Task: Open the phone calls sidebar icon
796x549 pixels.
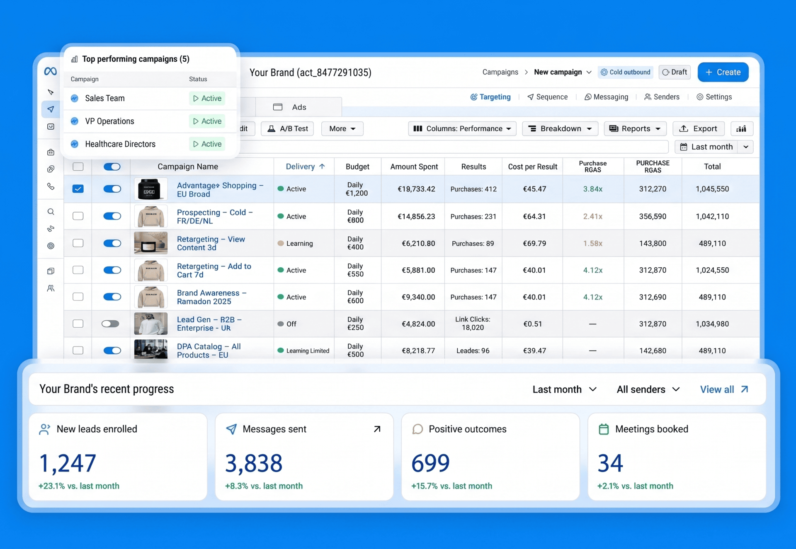Action: [51, 186]
